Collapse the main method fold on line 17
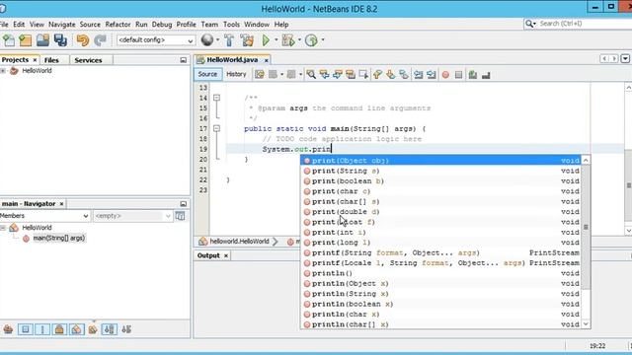 click(216, 129)
